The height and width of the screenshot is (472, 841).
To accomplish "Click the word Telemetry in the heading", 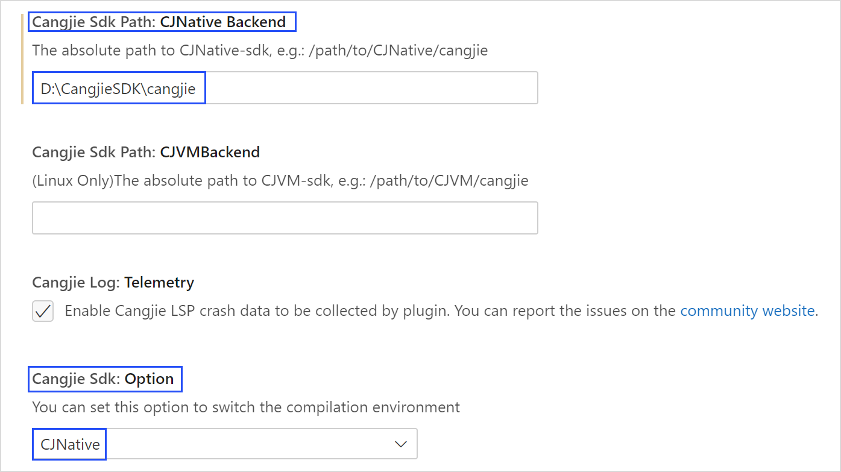I will pos(159,282).
